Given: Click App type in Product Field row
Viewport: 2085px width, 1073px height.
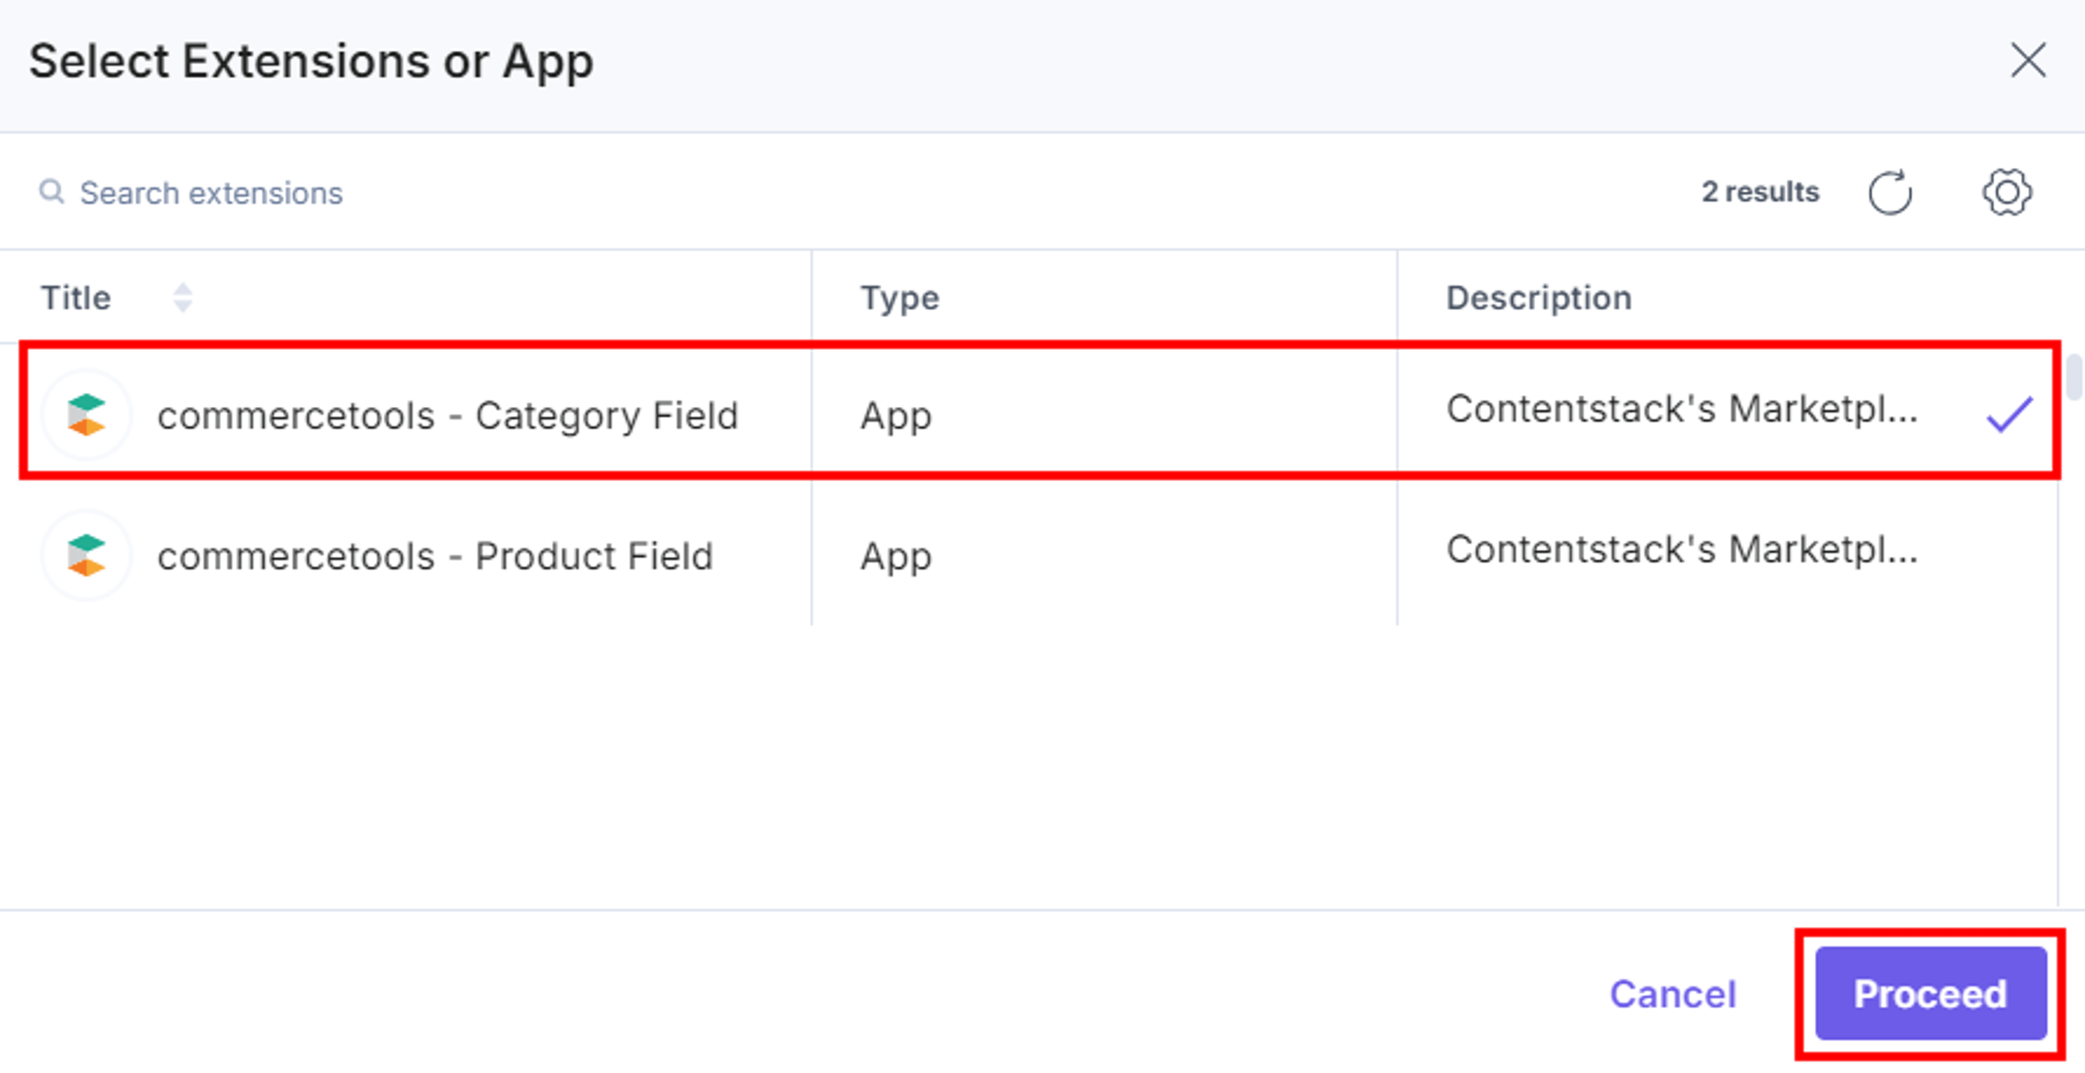Looking at the screenshot, I should click(x=896, y=557).
